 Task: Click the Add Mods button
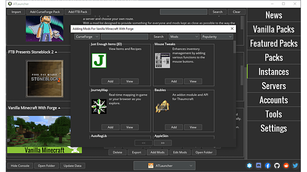tap(158, 152)
